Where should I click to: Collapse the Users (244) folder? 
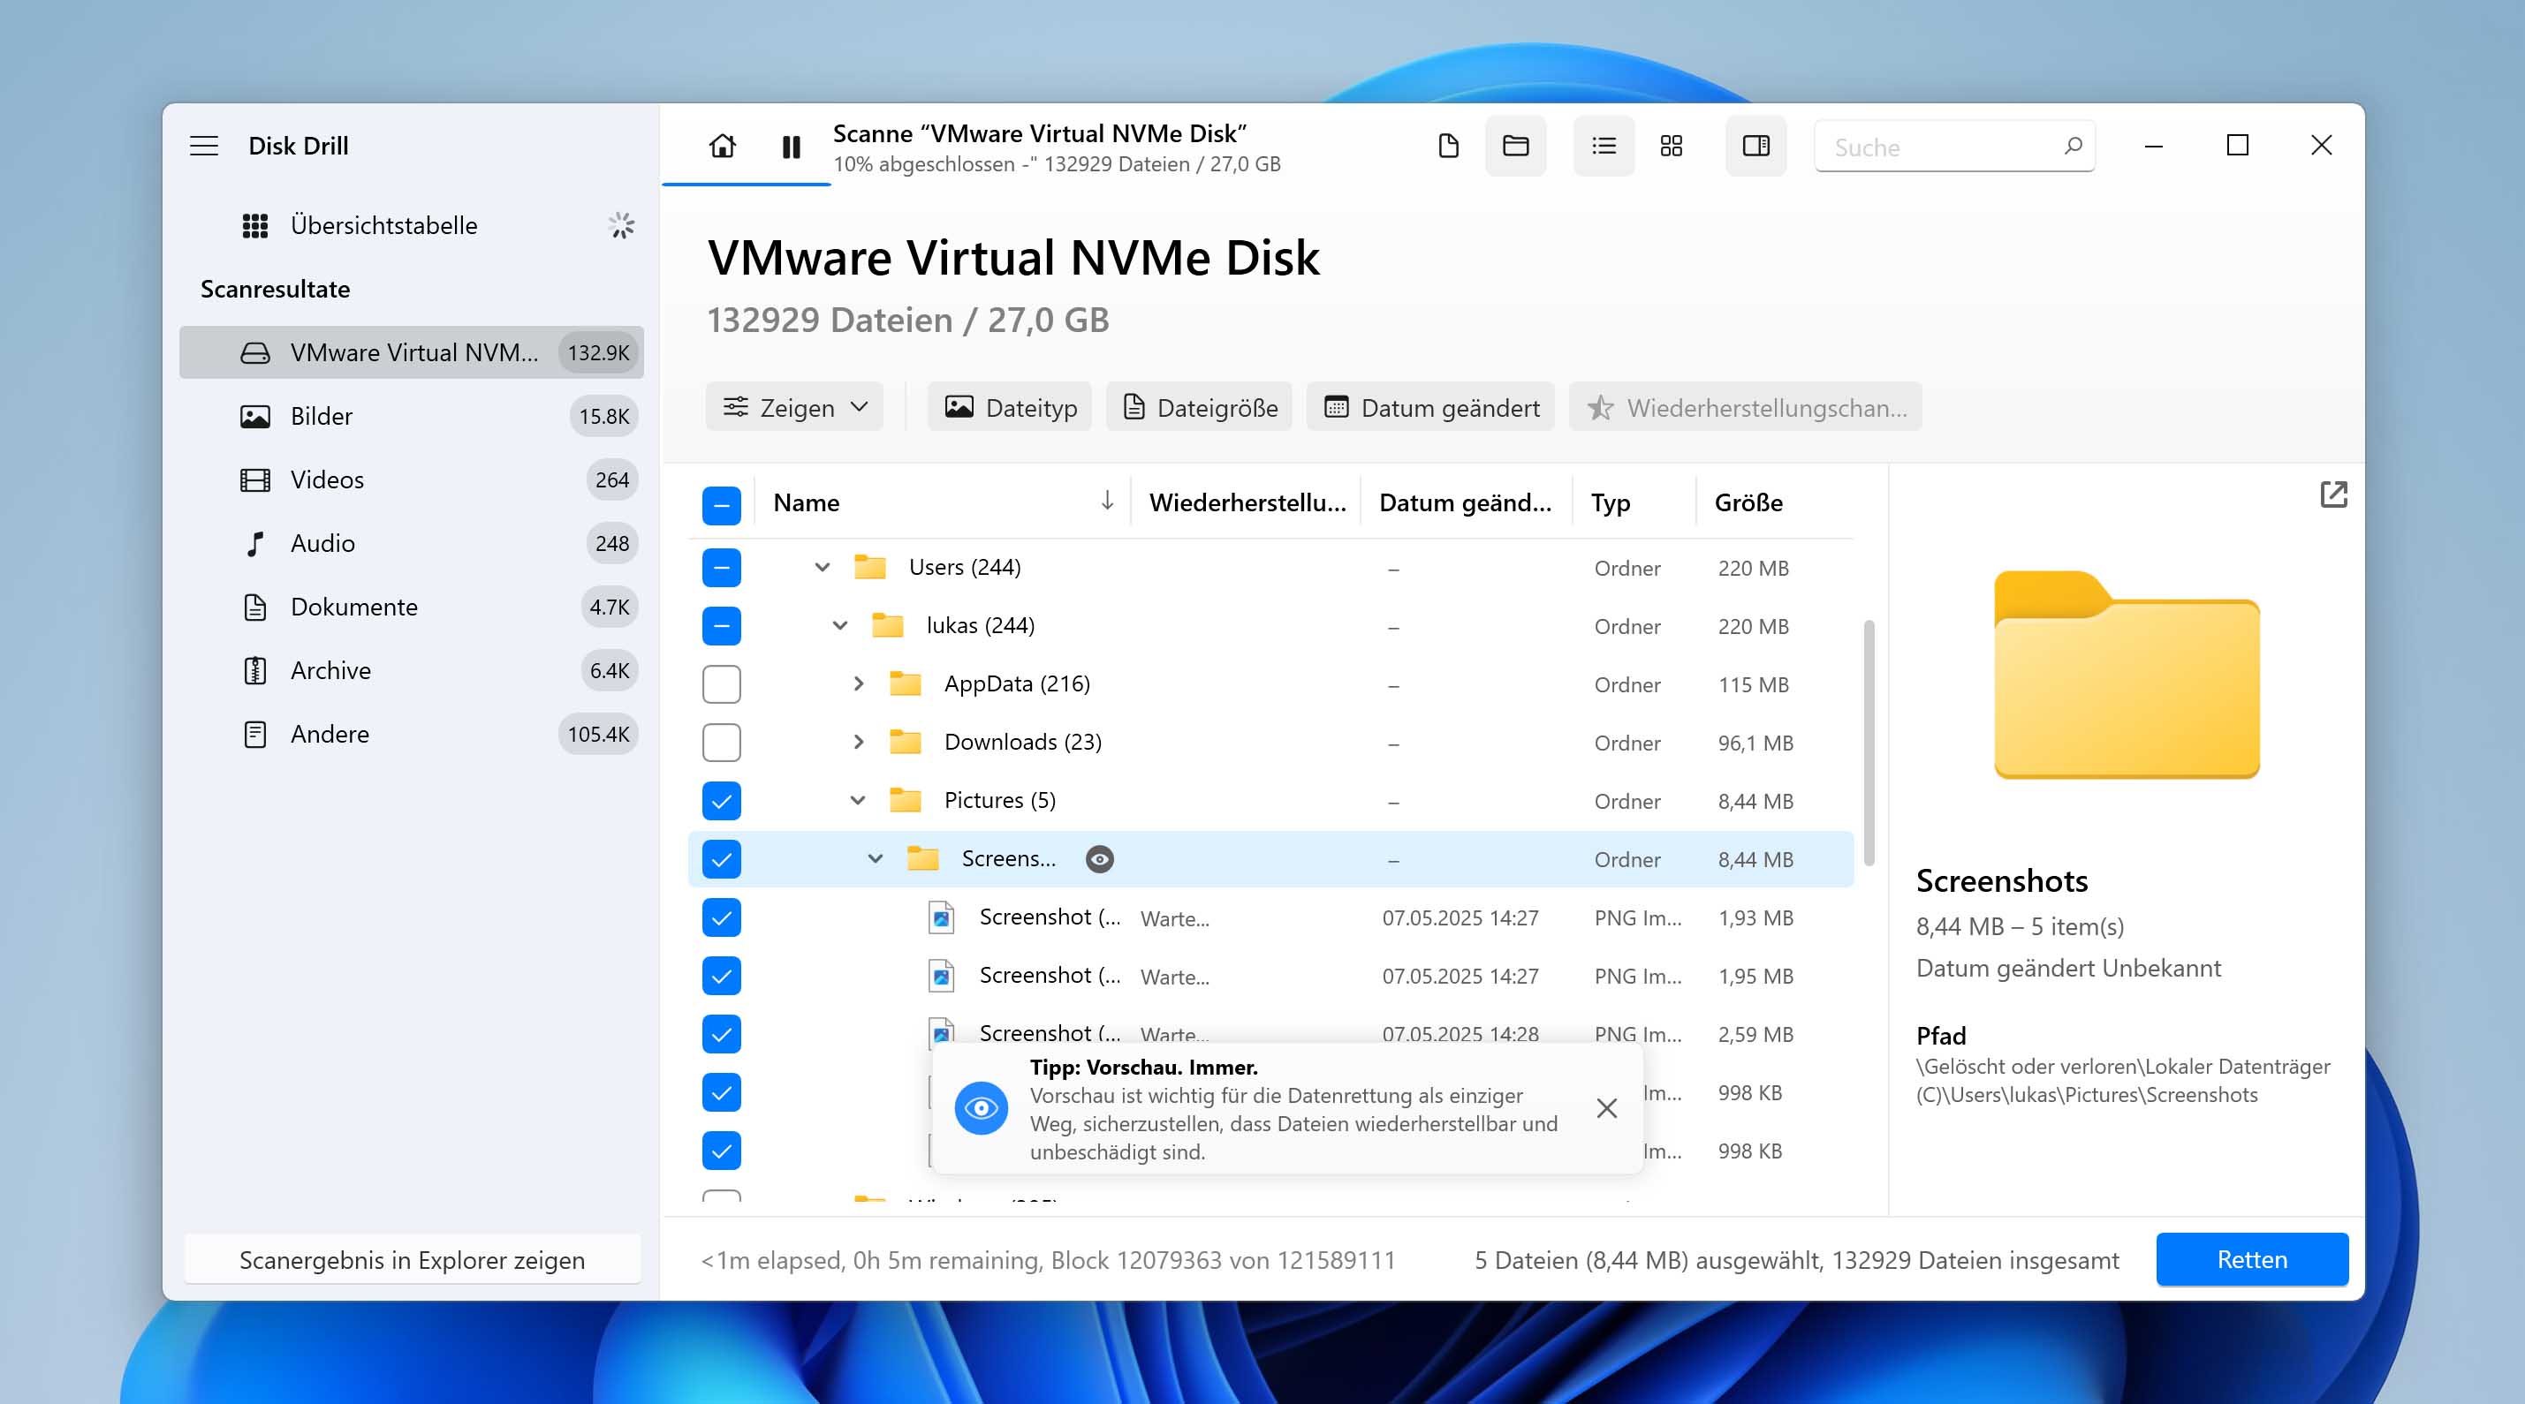pyautogui.click(x=823, y=567)
